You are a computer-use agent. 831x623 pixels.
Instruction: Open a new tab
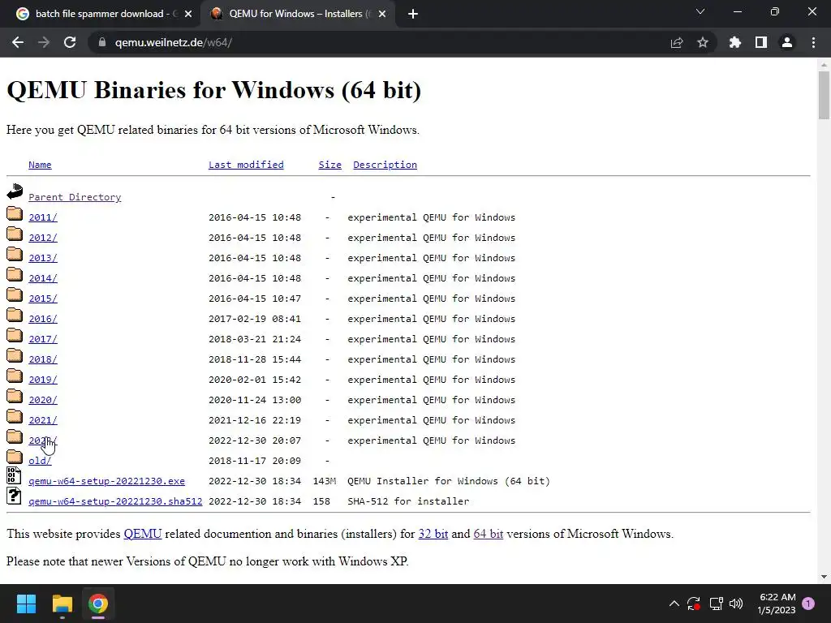413,14
